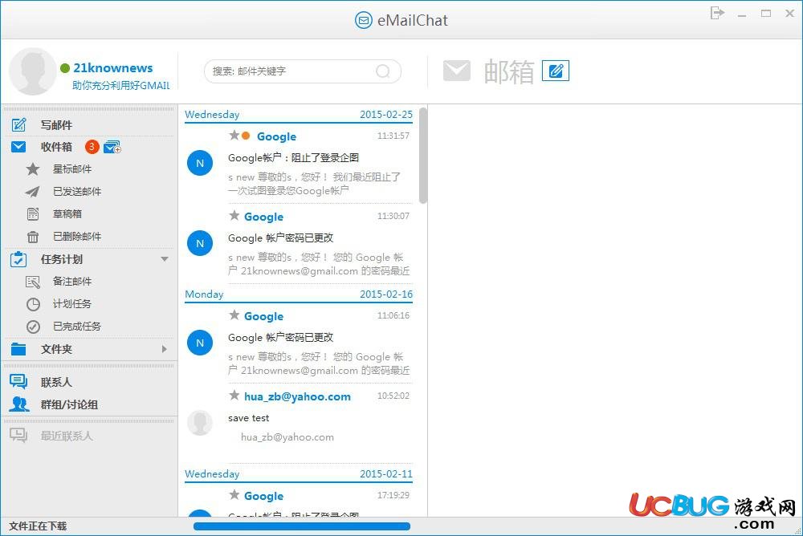Open email Google帐户：阻止了登录企图
The height and width of the screenshot is (536, 803).
(293, 158)
